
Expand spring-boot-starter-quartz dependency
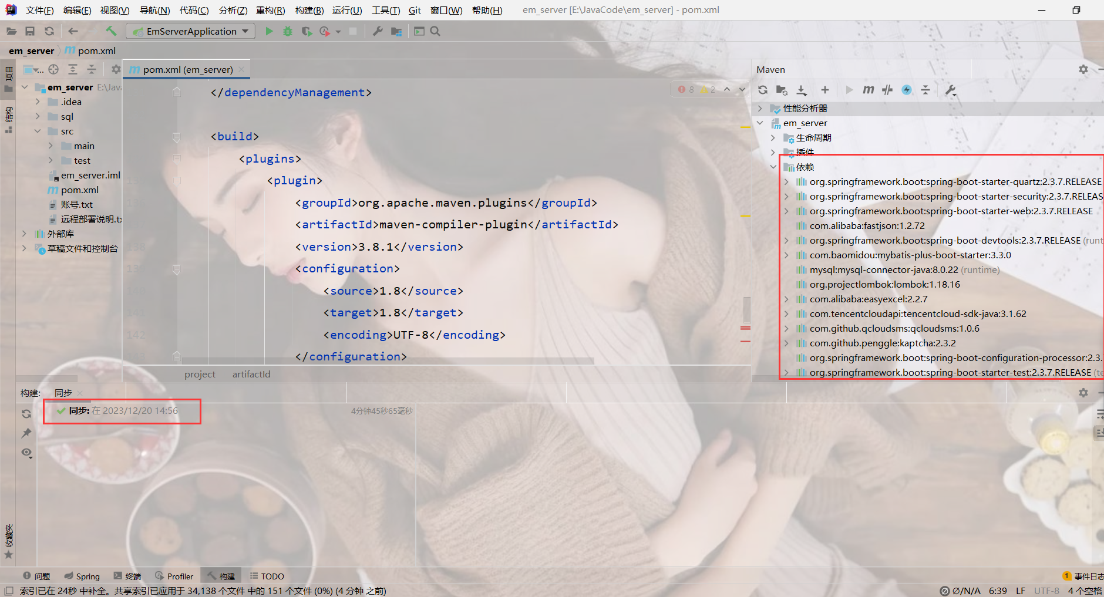(786, 182)
